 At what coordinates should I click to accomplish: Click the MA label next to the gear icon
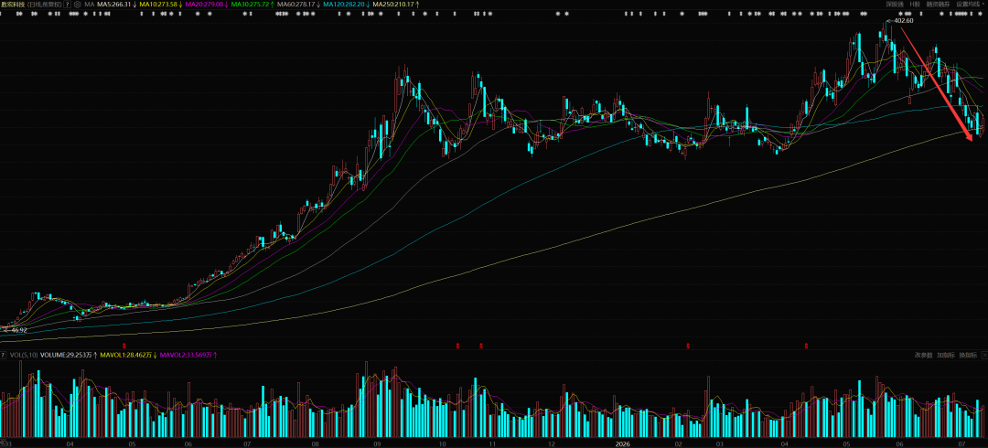pyautogui.click(x=89, y=4)
